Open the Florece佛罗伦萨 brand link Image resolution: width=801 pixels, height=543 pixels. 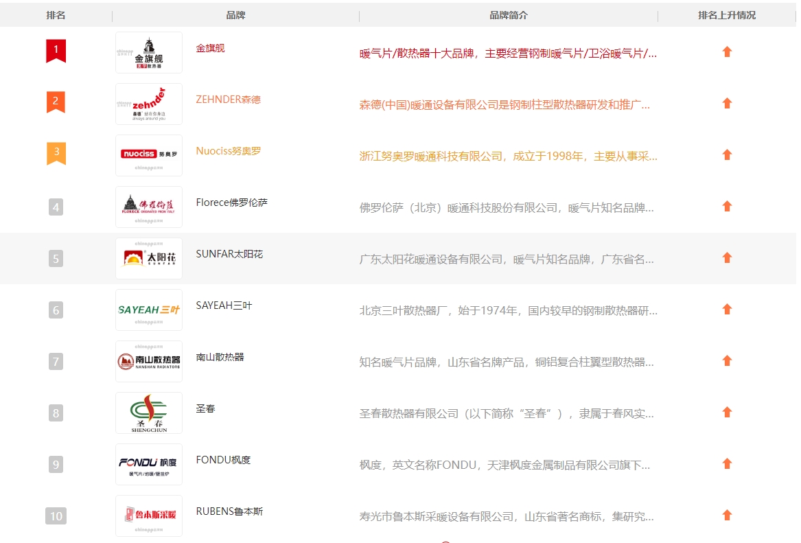[231, 203]
